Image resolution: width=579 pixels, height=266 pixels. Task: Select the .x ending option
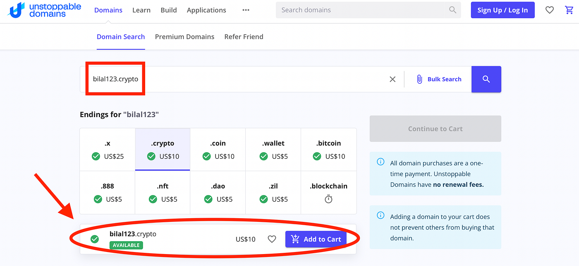click(x=108, y=150)
